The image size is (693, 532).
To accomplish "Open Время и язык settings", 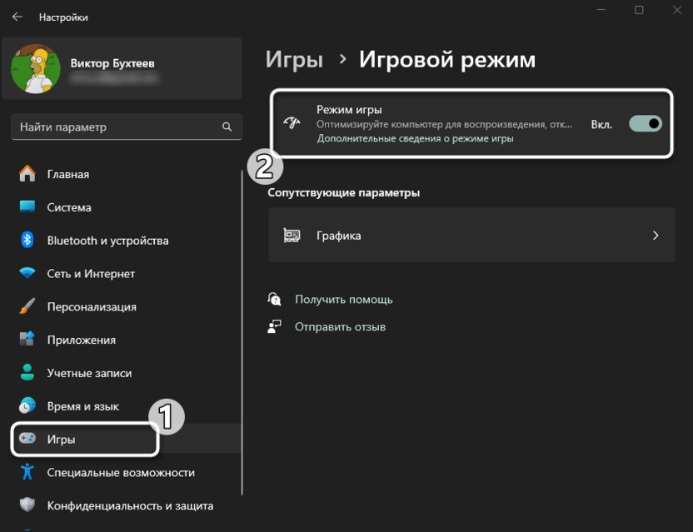I will point(82,406).
